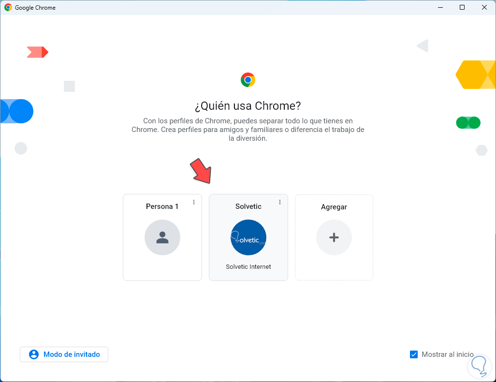496x382 pixels.
Task: Minimize the Google Chrome window
Action: (440, 7)
